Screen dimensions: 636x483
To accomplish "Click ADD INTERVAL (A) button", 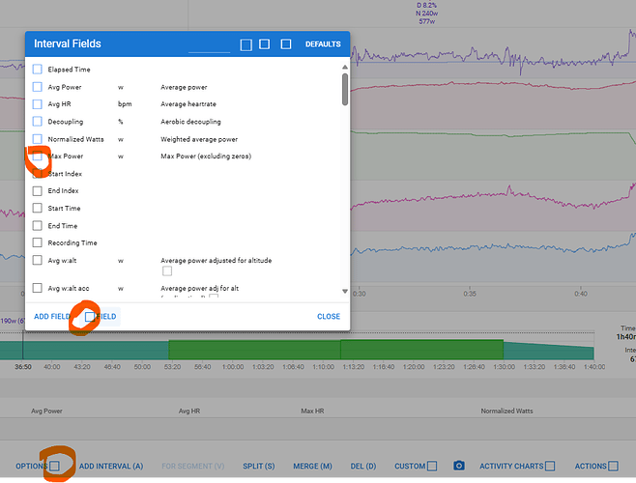I will (x=111, y=467).
